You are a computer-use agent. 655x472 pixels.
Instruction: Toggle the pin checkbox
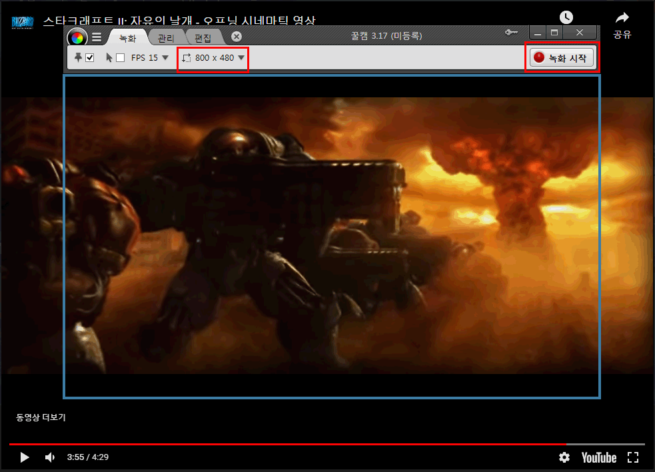click(90, 58)
